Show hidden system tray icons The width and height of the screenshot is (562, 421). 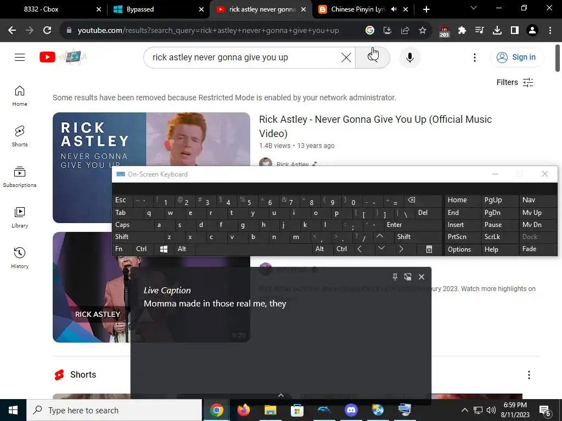(x=464, y=410)
